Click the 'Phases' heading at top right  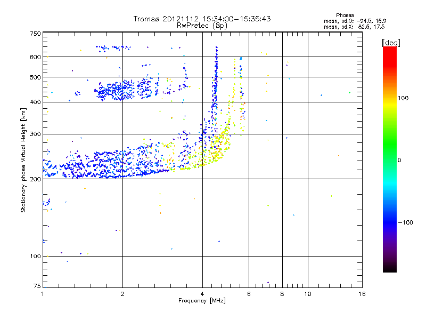coord(345,15)
